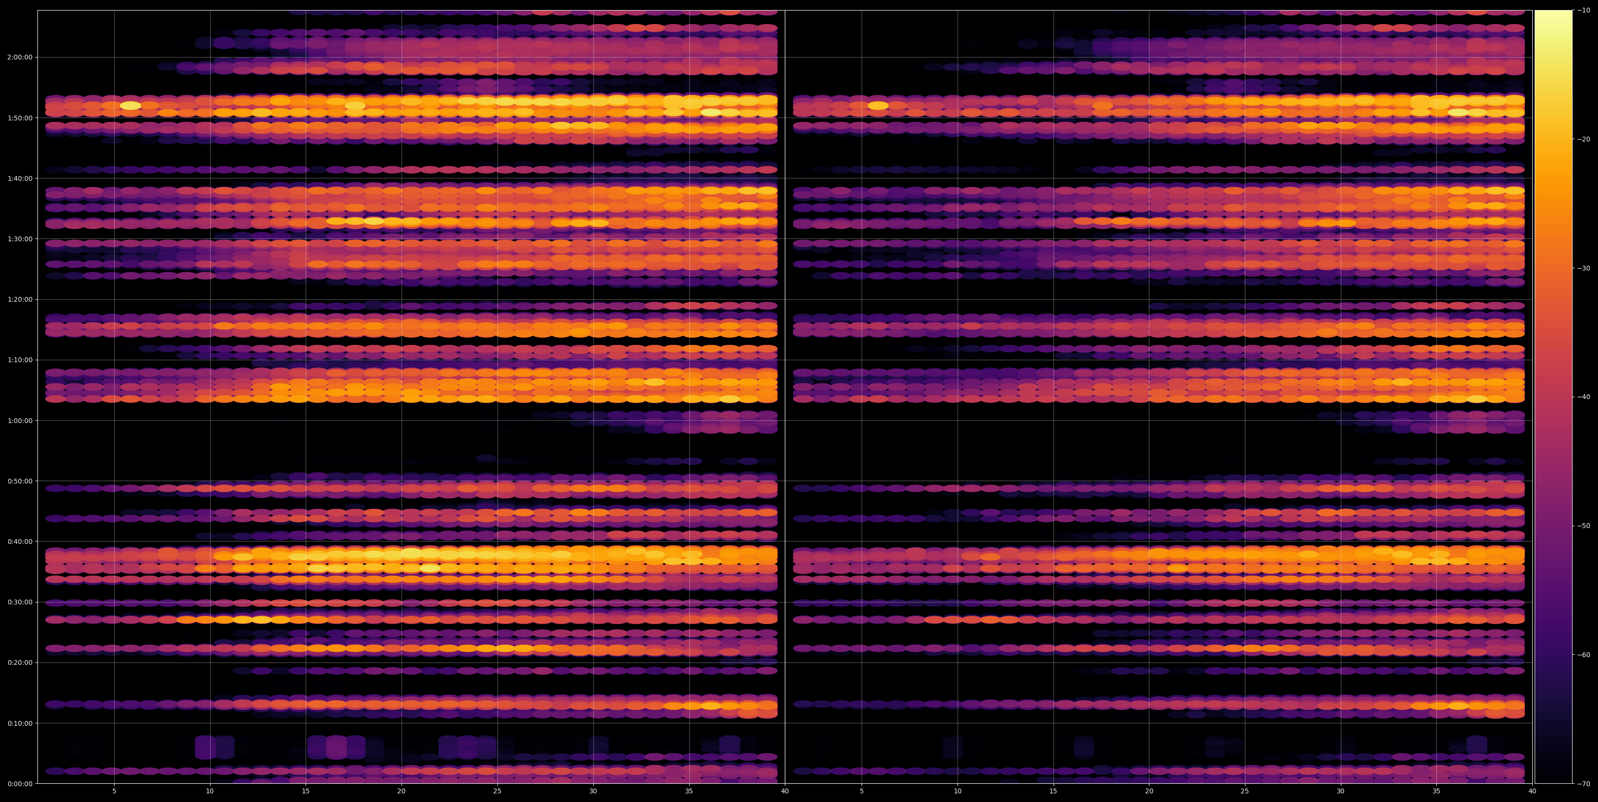Screen dimensions: 1598x802
Task: Click the 0:00:00 y-axis tick label
Action: coord(20,783)
